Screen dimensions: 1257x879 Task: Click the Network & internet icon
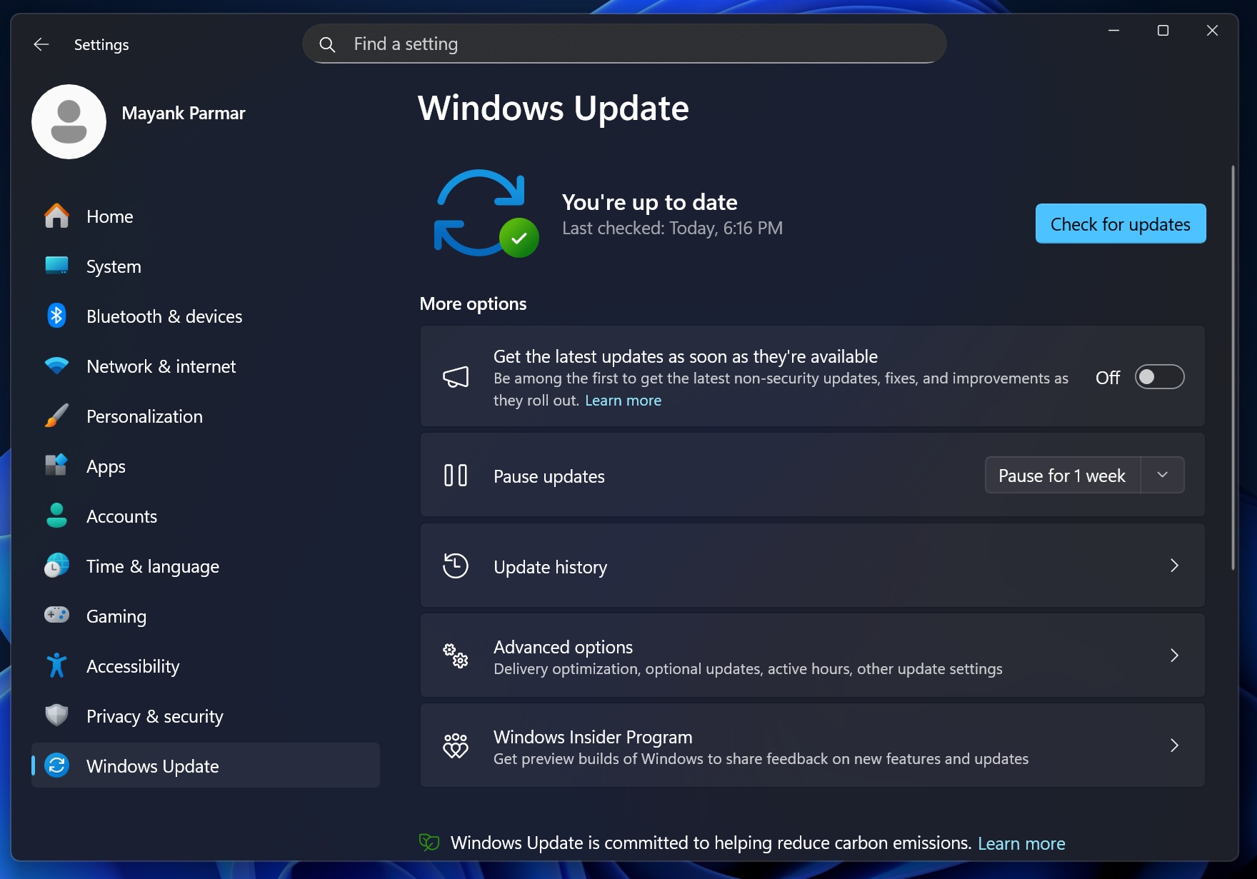tap(56, 366)
